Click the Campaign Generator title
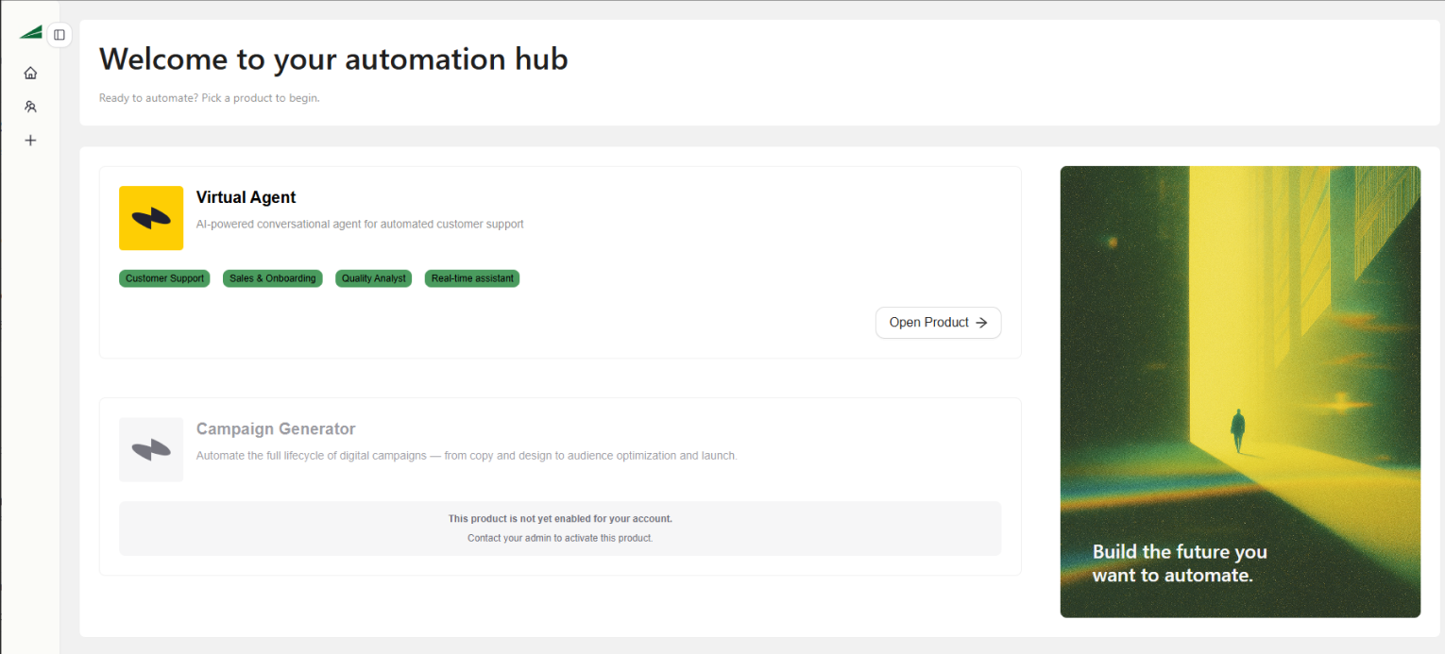 click(x=276, y=428)
